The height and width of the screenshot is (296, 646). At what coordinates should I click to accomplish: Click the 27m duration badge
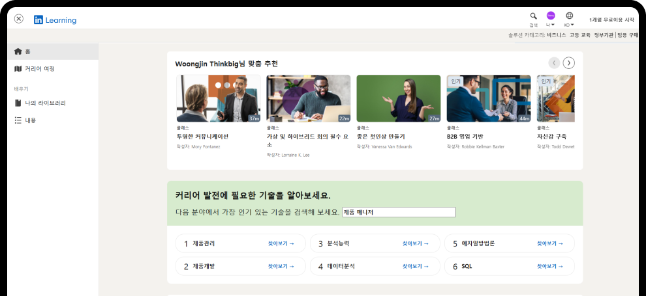coord(434,118)
